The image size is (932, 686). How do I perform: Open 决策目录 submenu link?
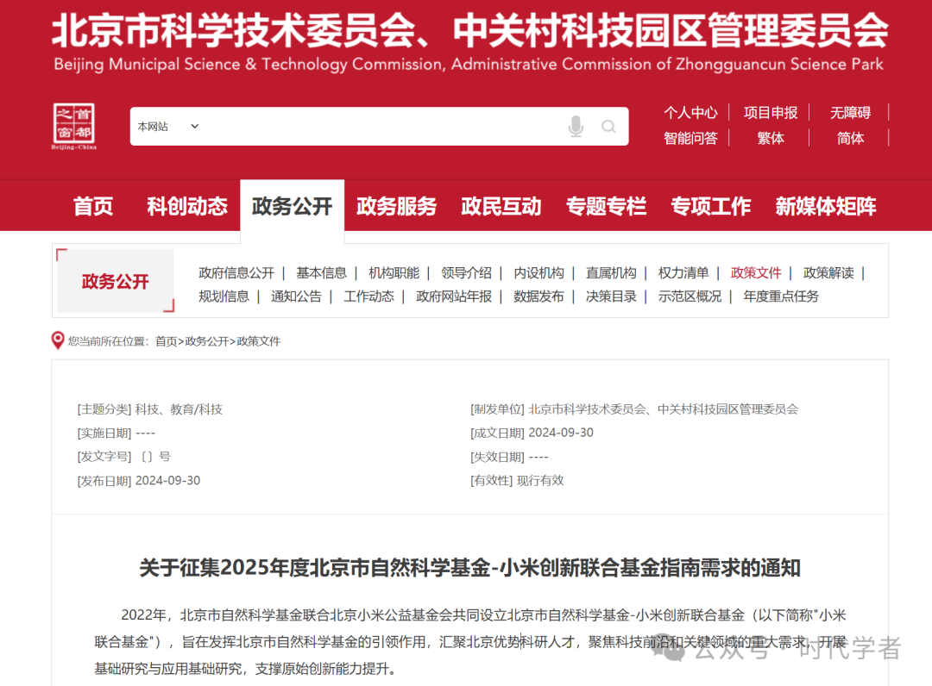pos(611,296)
